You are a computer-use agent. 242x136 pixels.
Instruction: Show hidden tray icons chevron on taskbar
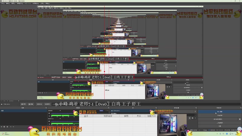[x=217, y=134]
